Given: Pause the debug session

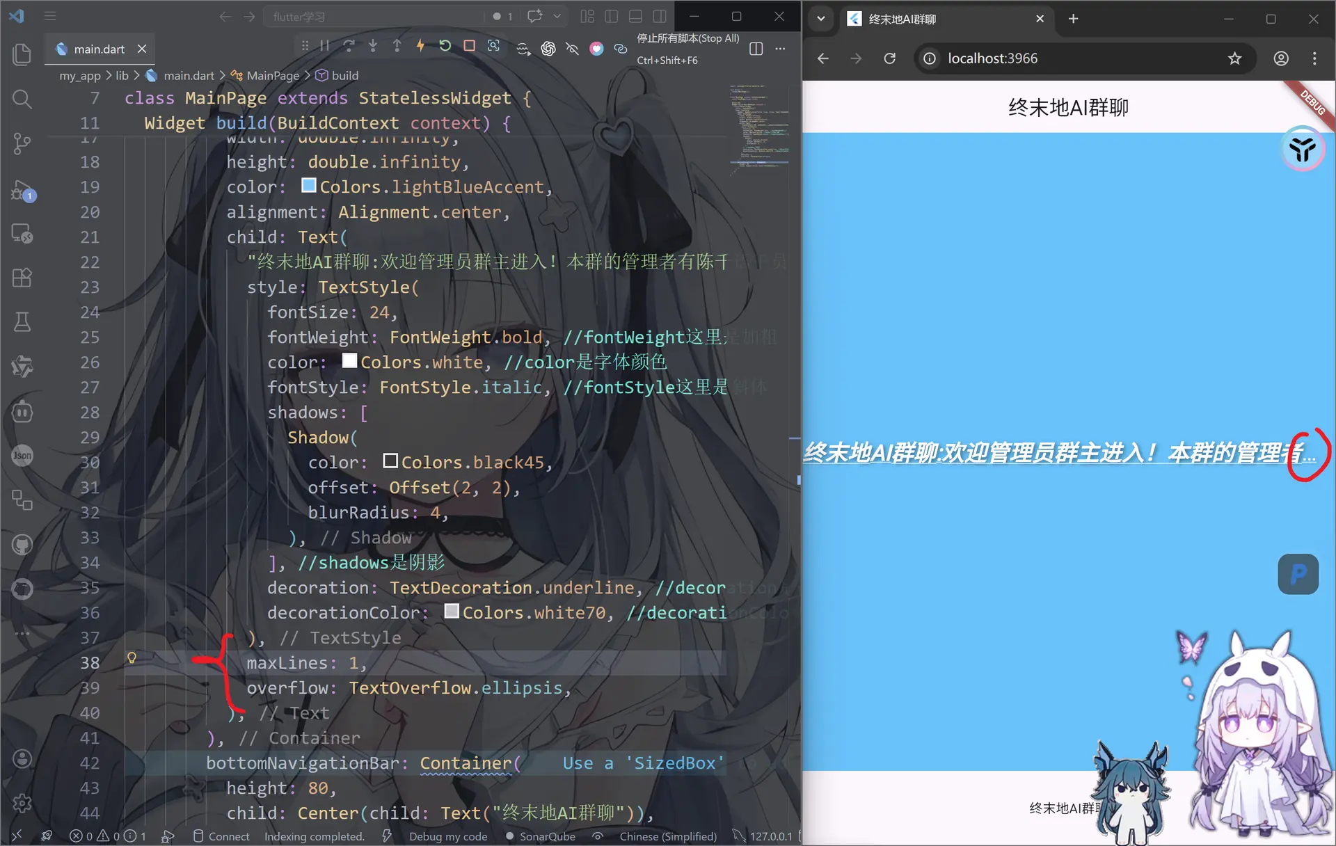Looking at the screenshot, I should coord(325,46).
